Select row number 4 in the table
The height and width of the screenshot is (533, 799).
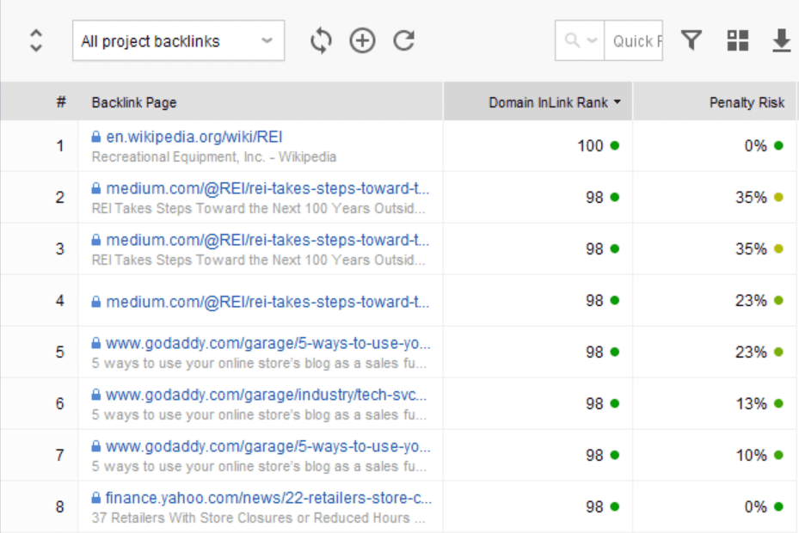coord(59,301)
